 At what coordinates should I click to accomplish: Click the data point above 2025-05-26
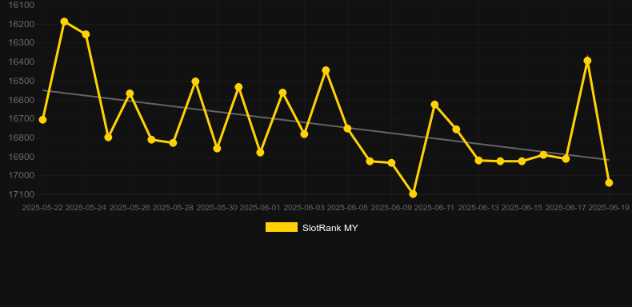point(130,94)
